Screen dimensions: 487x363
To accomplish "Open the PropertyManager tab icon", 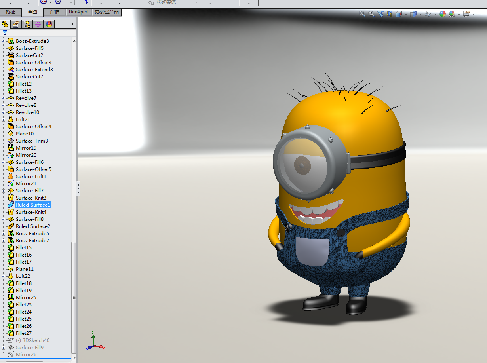I will (16, 24).
